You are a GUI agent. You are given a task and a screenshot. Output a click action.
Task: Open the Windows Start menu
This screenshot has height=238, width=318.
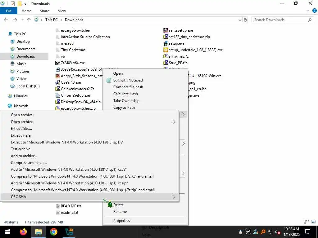(7, 232)
